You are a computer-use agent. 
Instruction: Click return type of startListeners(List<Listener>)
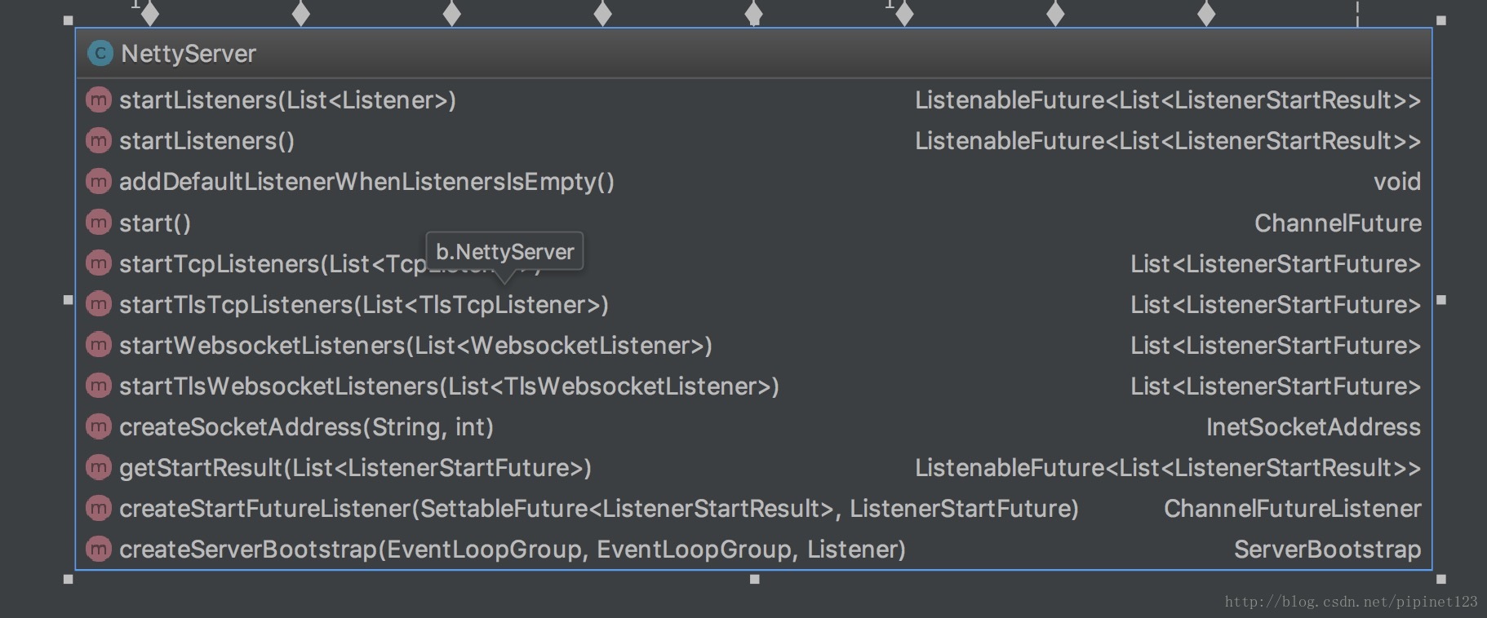tap(1168, 100)
